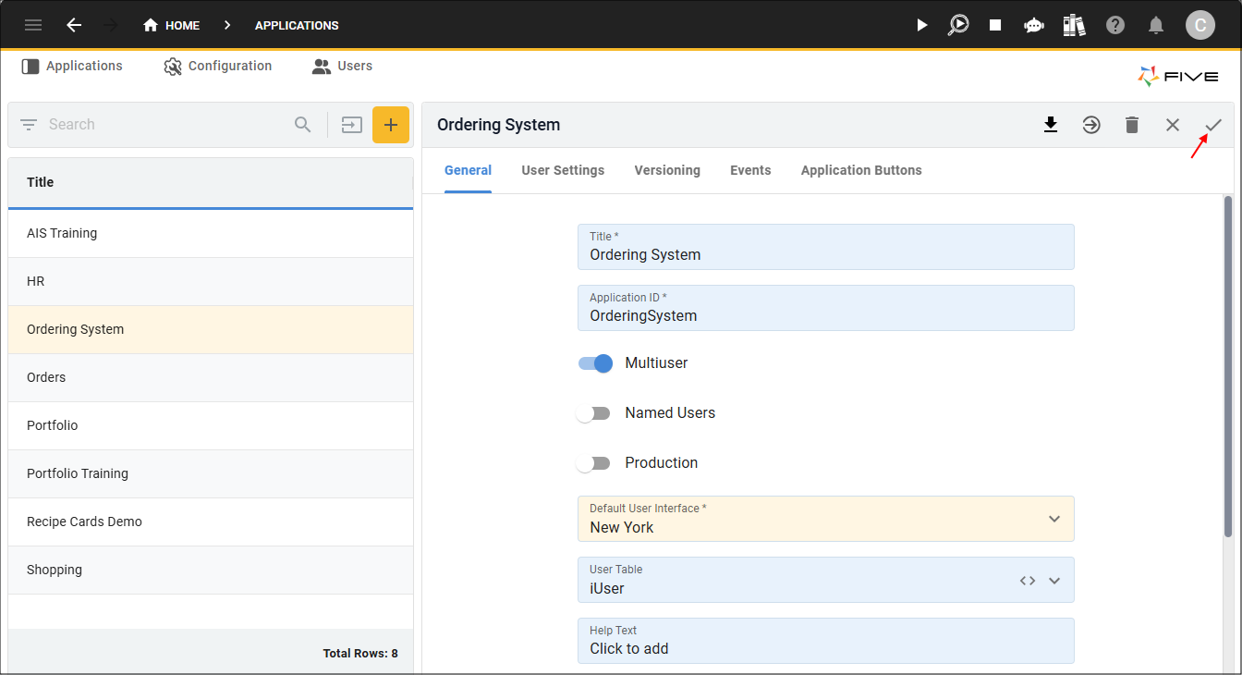Open the user avatar C
The width and height of the screenshot is (1242, 675).
pos(1200,25)
